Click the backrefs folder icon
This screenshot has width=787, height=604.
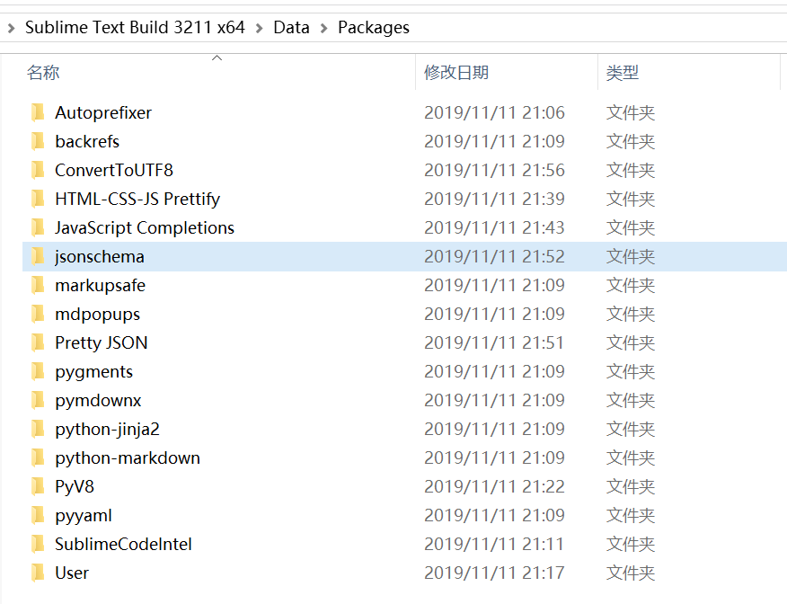[x=38, y=142]
